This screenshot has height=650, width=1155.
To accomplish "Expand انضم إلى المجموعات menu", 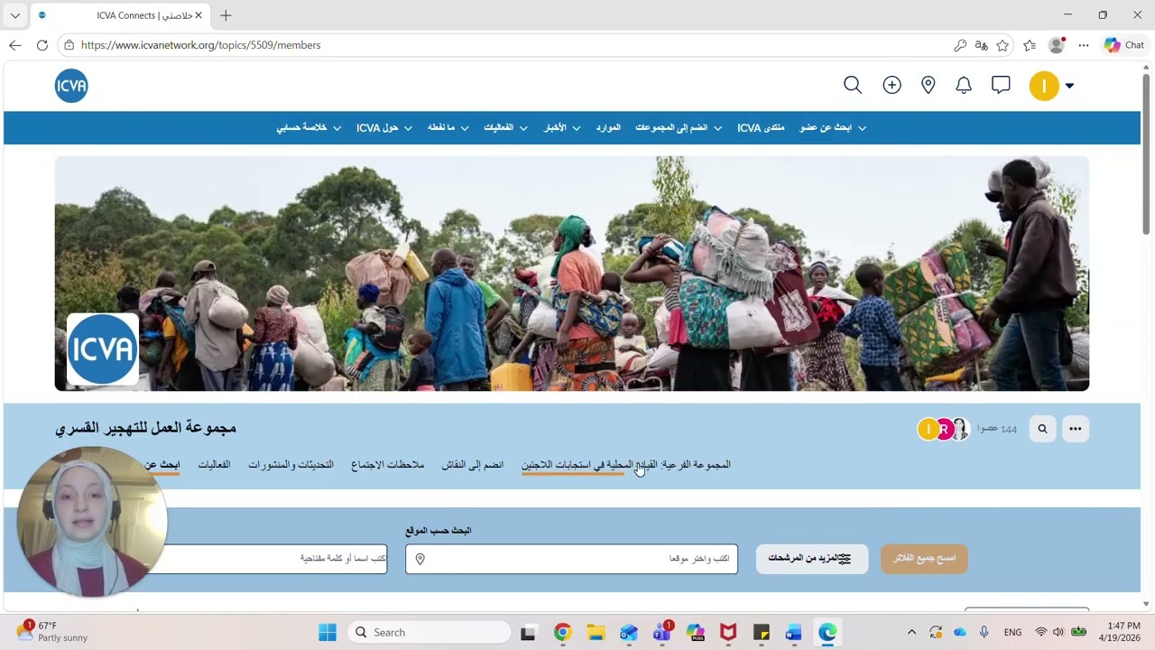I will pos(679,128).
